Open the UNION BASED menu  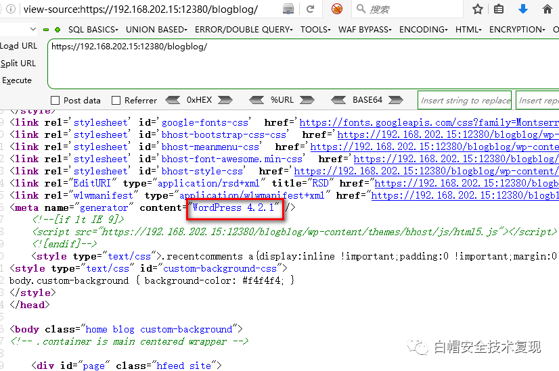[156, 30]
